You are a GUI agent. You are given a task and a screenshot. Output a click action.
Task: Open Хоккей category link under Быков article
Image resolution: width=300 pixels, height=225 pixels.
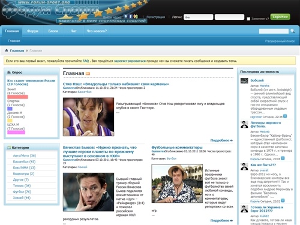point(82,167)
